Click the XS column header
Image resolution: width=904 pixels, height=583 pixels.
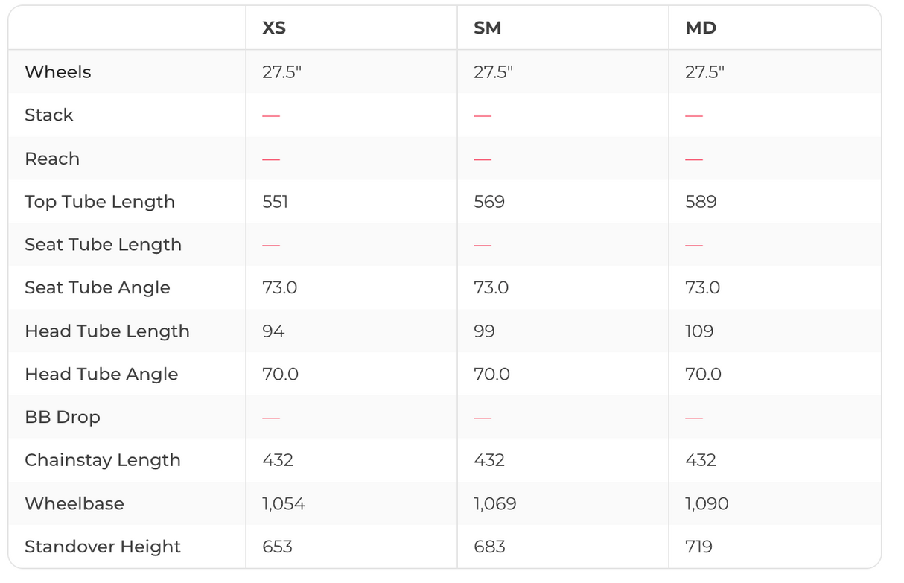click(274, 28)
